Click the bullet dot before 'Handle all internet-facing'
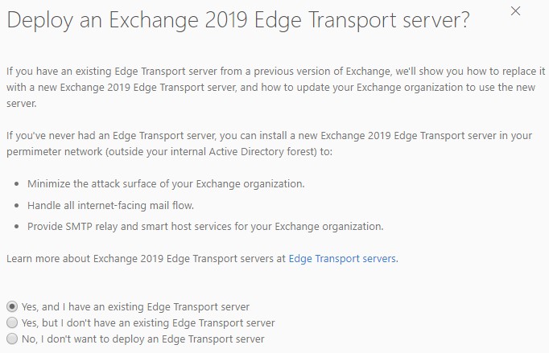549x353 pixels. point(17,205)
